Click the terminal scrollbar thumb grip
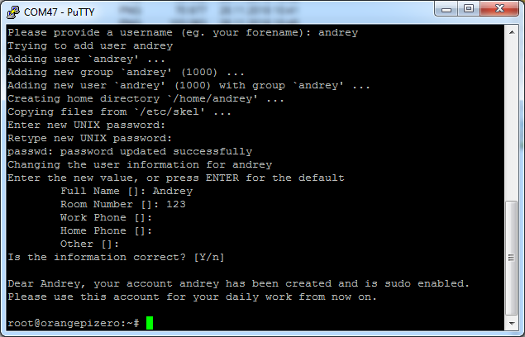The height and width of the screenshot is (337, 525). (511, 258)
